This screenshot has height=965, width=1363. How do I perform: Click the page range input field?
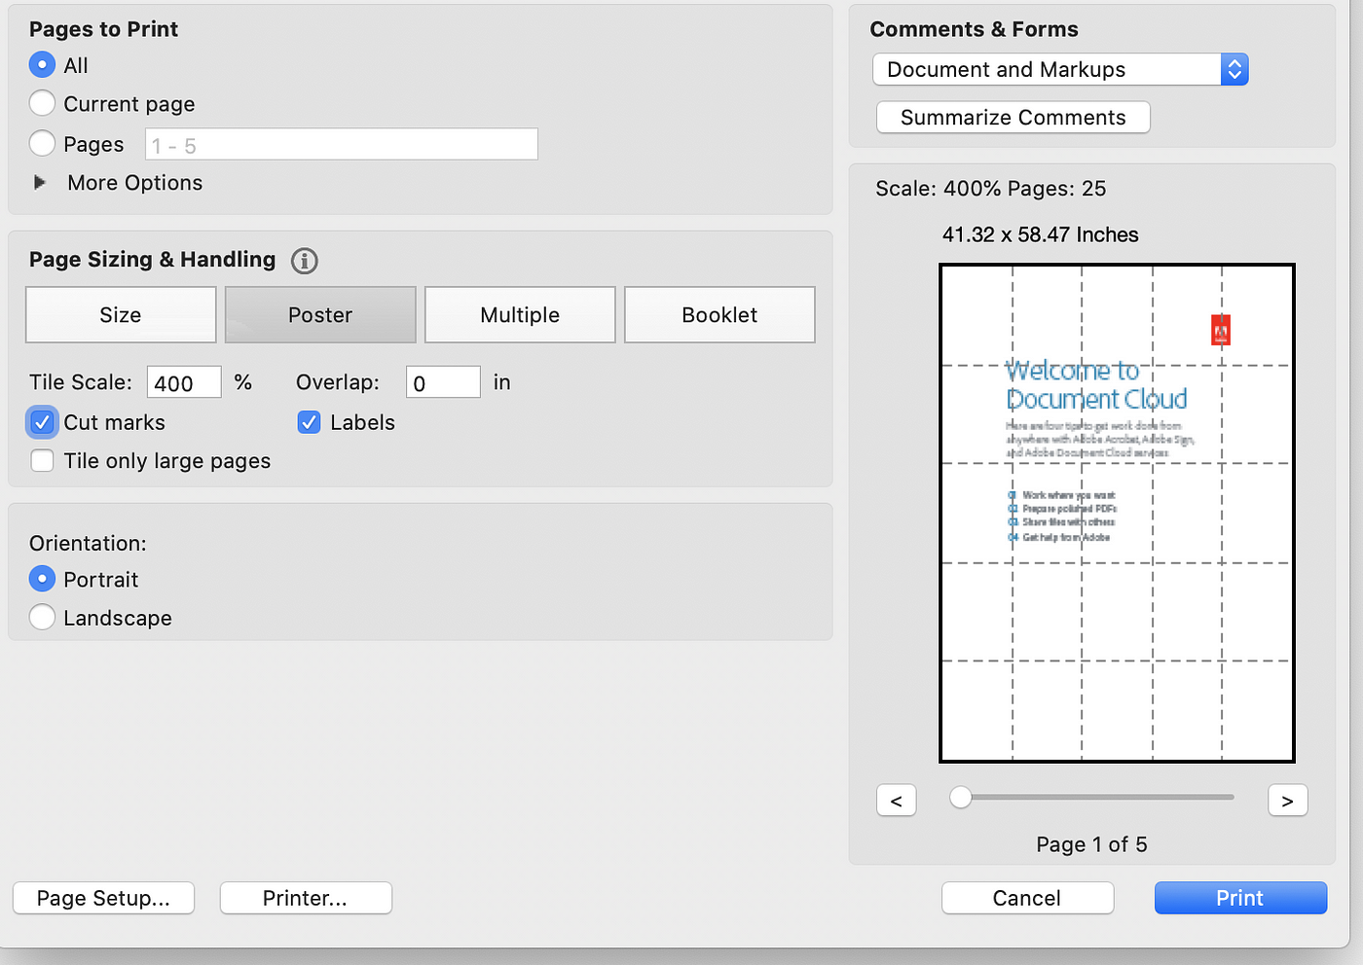point(342,144)
